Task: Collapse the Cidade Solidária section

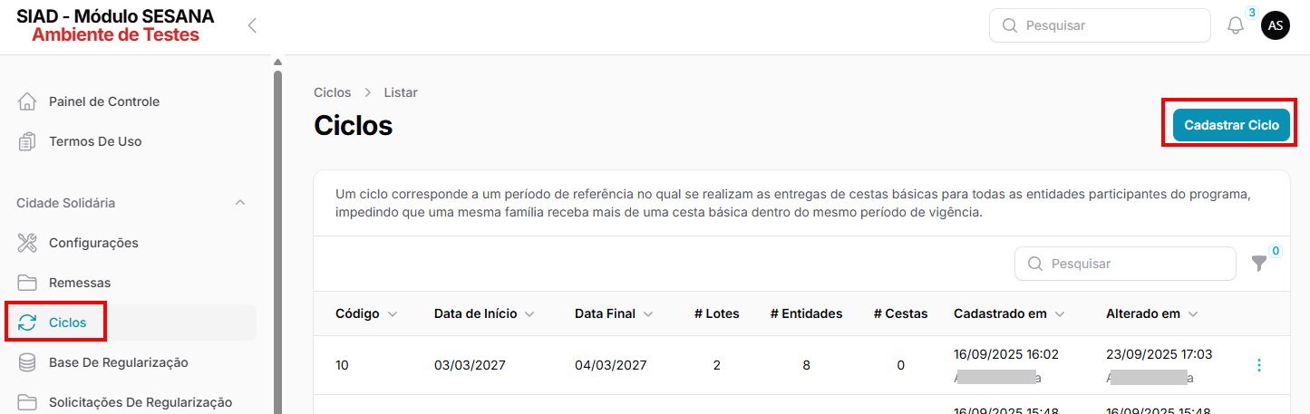Action: [240, 203]
